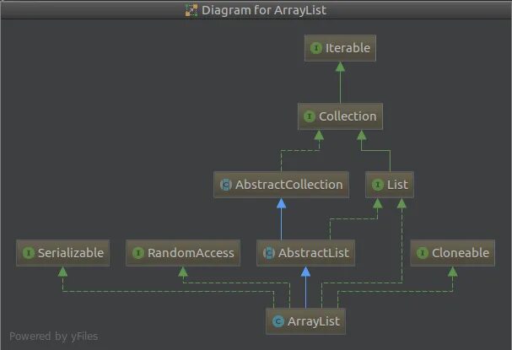Click the blue arrowhead pointing into AbstractCollection
The width and height of the screenshot is (512, 350).
(x=281, y=203)
